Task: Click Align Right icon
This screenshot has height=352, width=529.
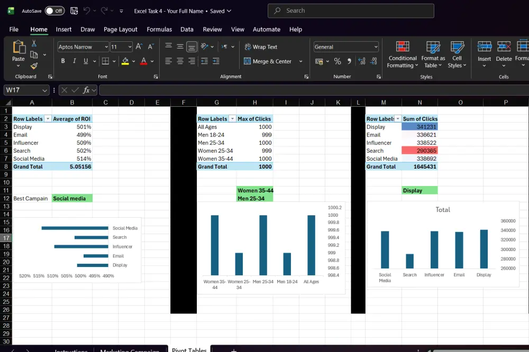Action: (191, 61)
